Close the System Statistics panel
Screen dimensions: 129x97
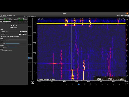pos(27,17)
